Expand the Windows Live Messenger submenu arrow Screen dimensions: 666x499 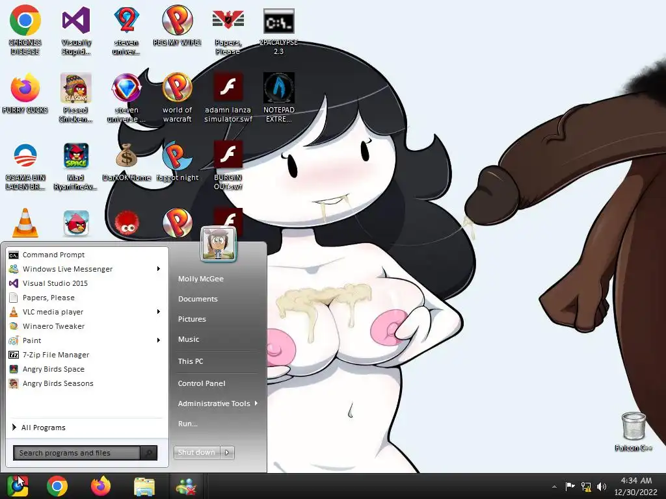[x=159, y=268]
